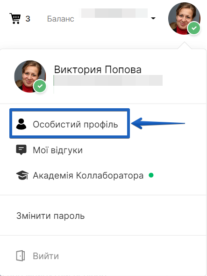Select Змінити пароль option
This screenshot has height=276, width=207.
(x=50, y=216)
